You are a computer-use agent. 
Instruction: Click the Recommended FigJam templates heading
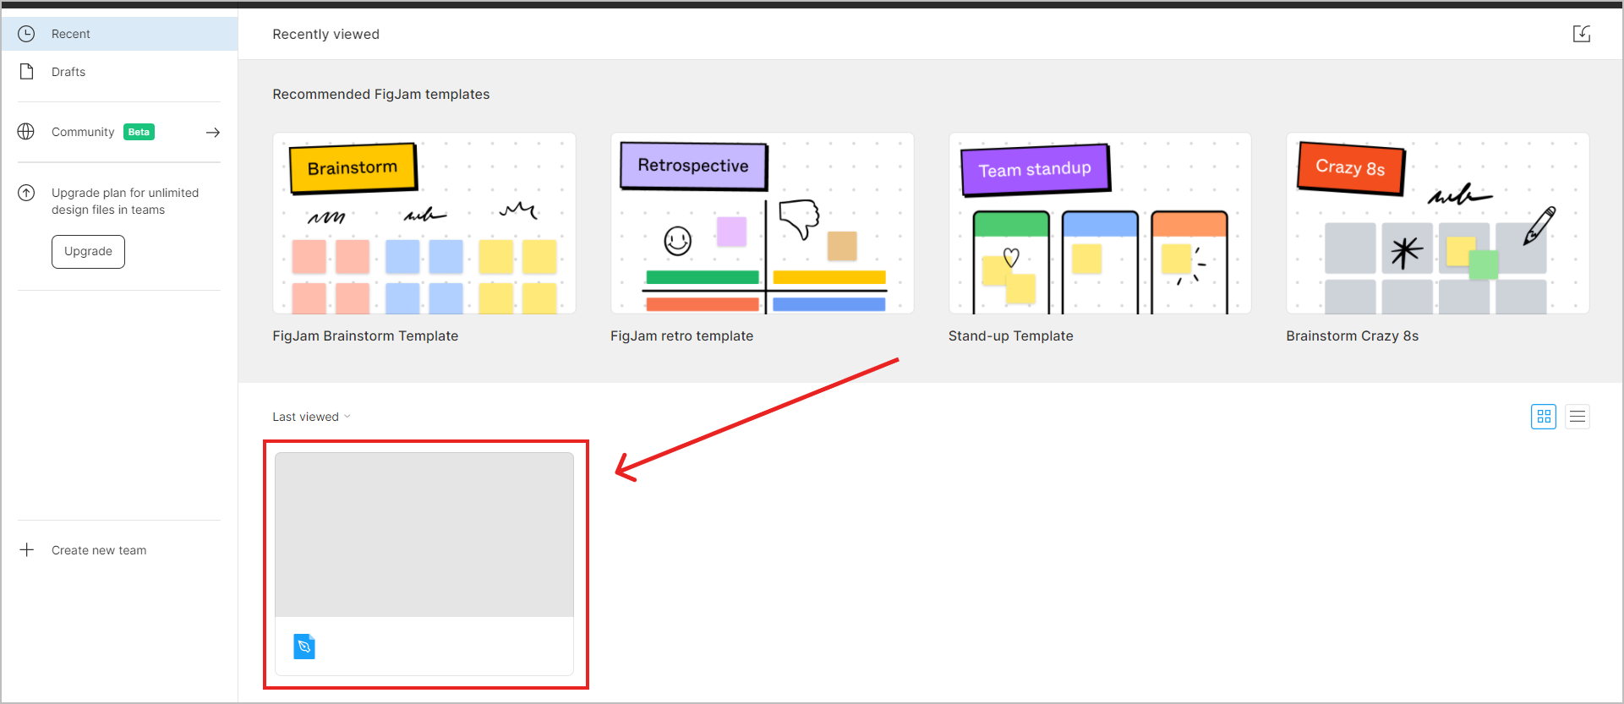pyautogui.click(x=381, y=94)
